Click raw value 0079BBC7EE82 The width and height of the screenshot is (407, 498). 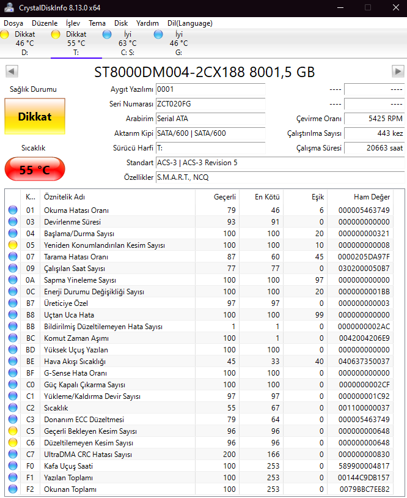(x=364, y=489)
